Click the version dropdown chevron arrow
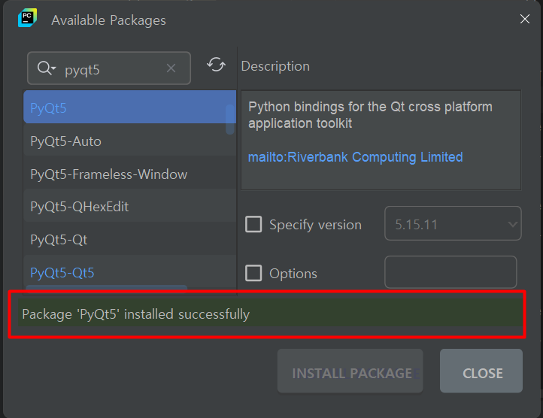The height and width of the screenshot is (418, 543). click(x=512, y=224)
